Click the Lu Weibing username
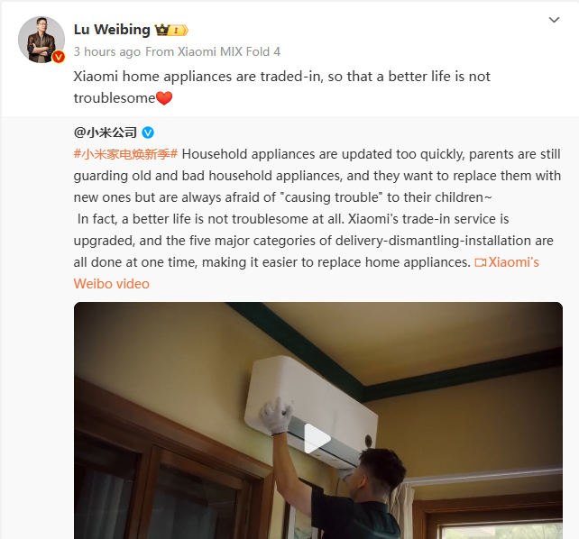579x539 pixels. [112, 30]
